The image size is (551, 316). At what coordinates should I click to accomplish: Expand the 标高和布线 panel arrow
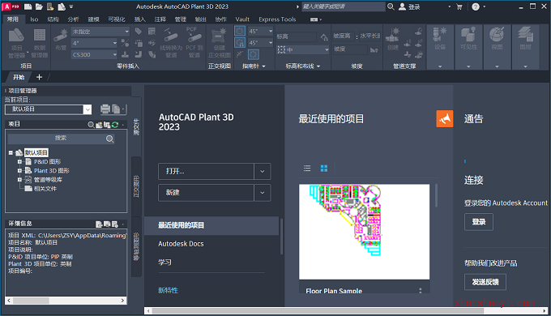(x=318, y=66)
